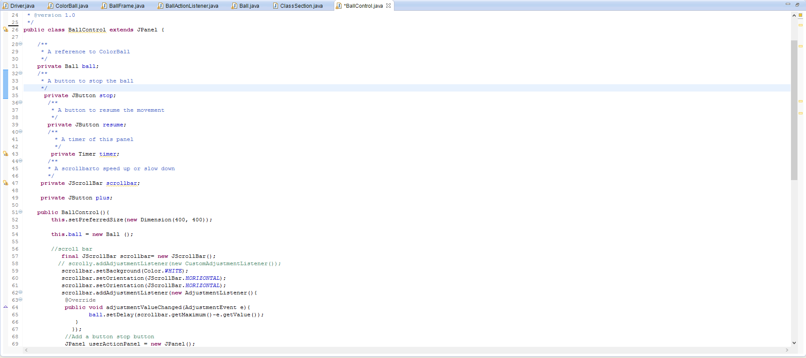
Task: Click the horizontal scrollbar right arrow
Action: pyautogui.click(x=787, y=350)
